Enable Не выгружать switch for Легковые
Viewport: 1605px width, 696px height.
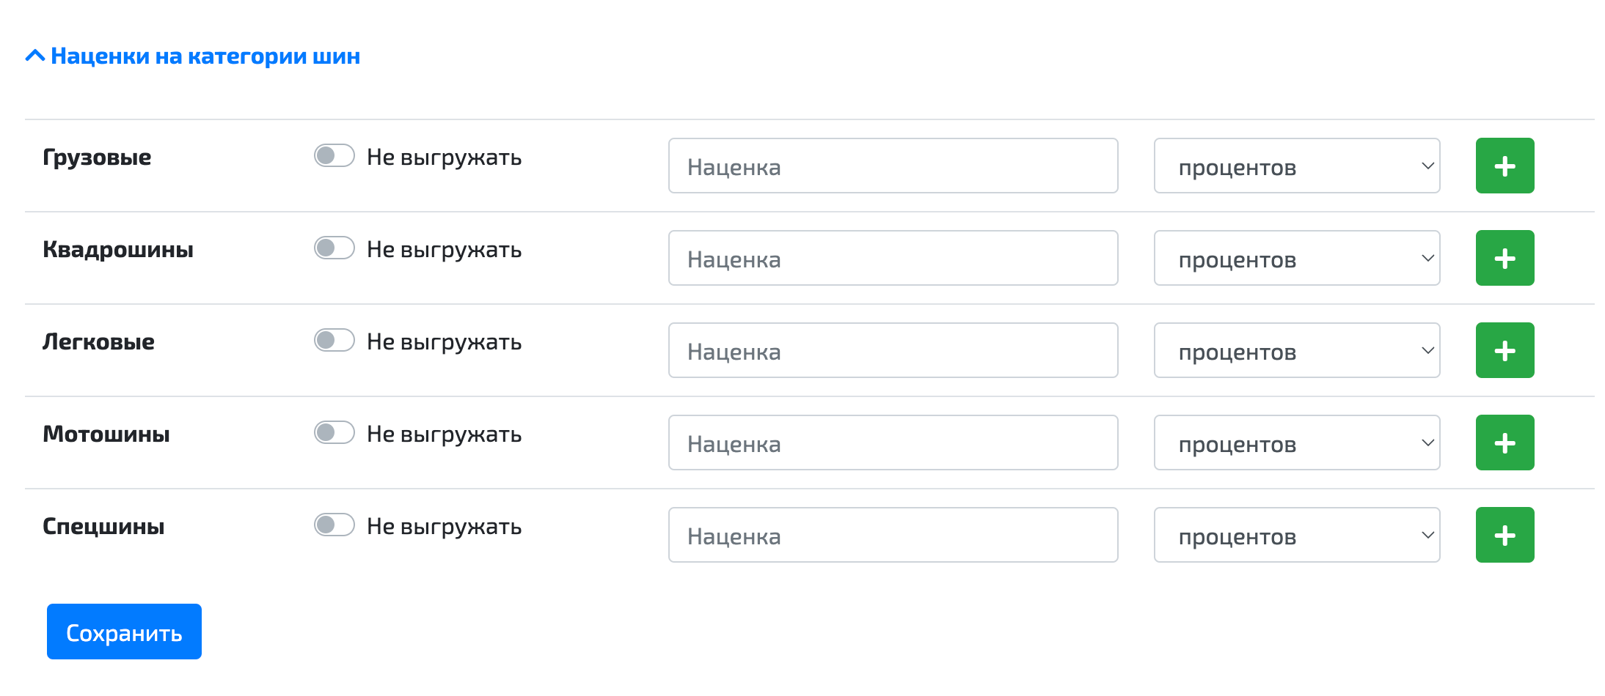click(334, 341)
